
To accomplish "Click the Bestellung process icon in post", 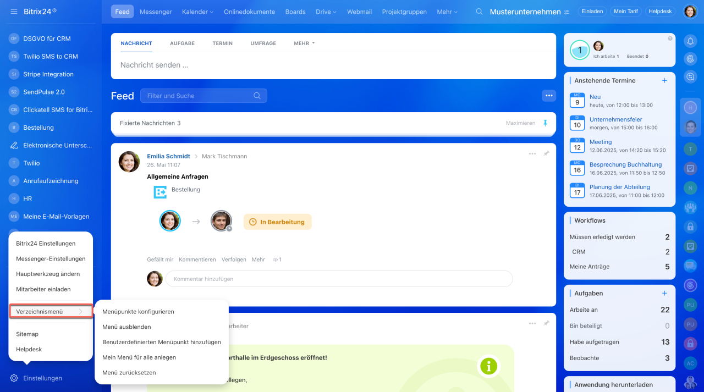I will (x=159, y=192).
